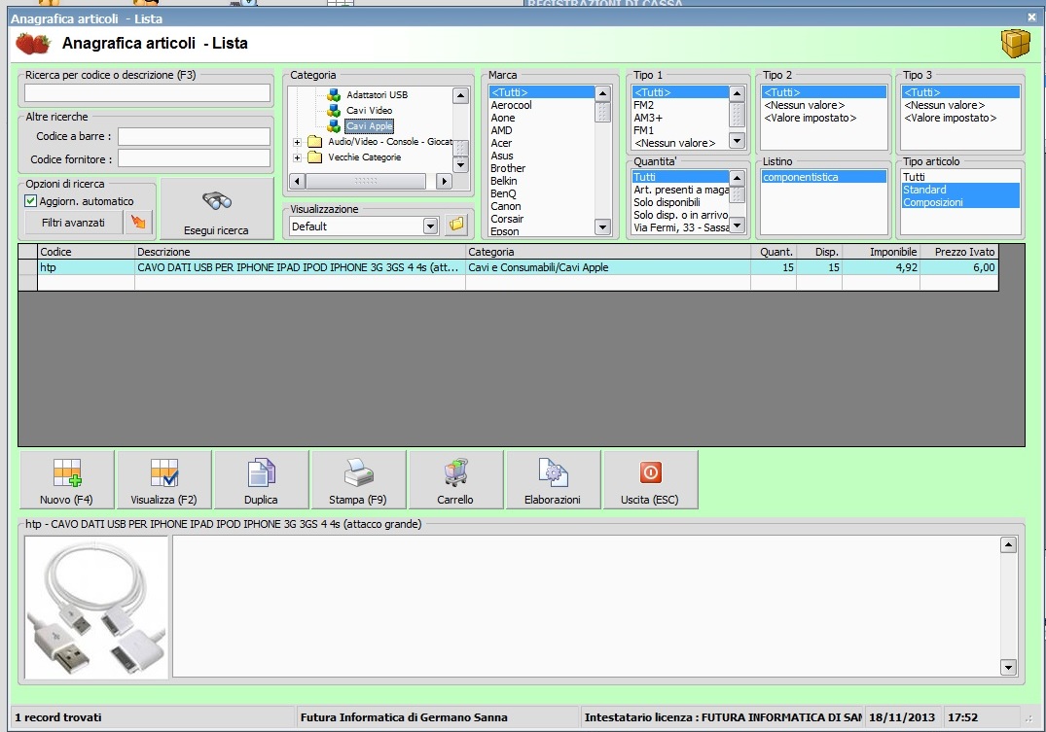
Task: Close the Anagrafica articoli window
Action: pos(1031,18)
